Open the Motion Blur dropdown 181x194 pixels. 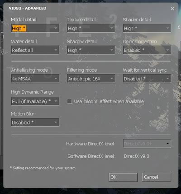click(35, 122)
